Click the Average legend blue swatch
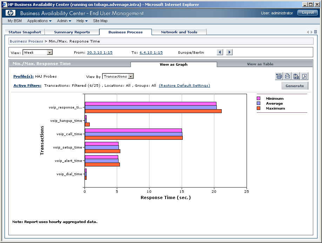322x243 pixels. pyautogui.click(x=259, y=103)
